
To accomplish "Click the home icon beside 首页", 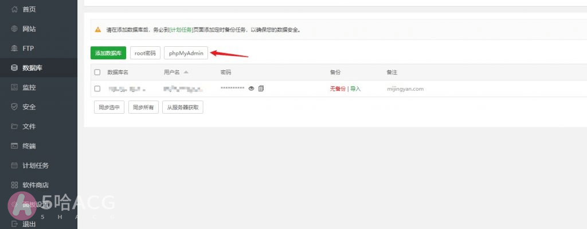I will coord(14,9).
